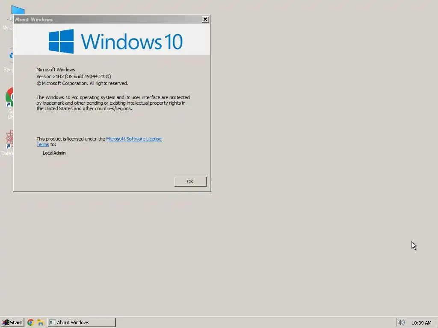This screenshot has height=328, width=438.
Task: Click the Version 21H2 build text
Action: pos(74,76)
